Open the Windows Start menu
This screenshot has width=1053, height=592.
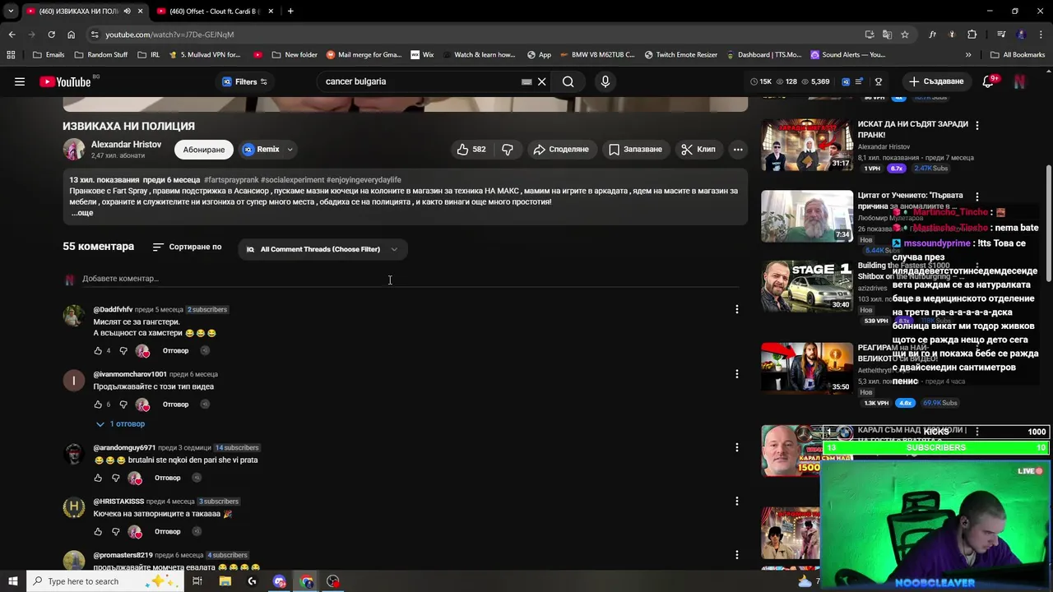pyautogui.click(x=12, y=581)
